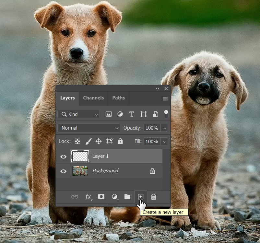Create a new group folder
The width and height of the screenshot is (260, 243).
coord(128,197)
